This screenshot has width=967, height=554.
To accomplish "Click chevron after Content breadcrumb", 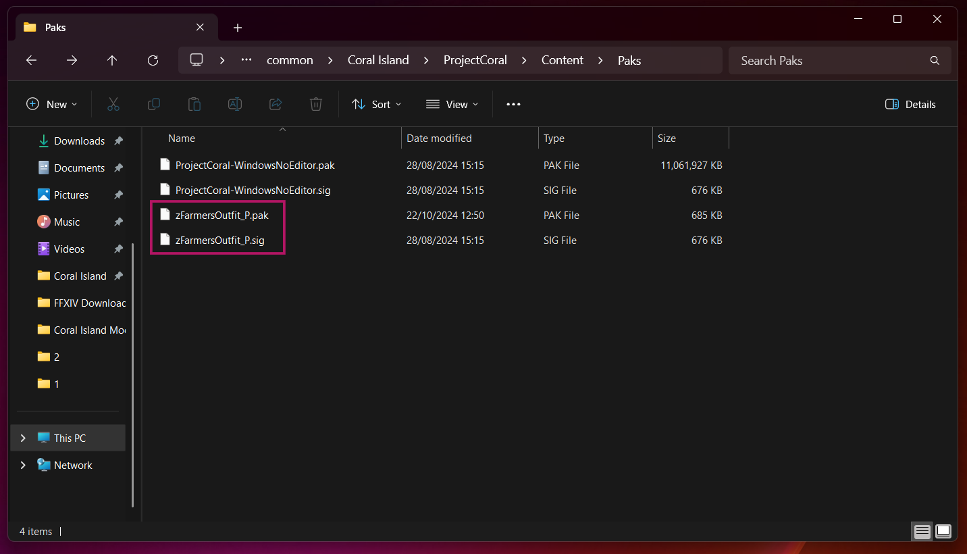I will [x=600, y=60].
